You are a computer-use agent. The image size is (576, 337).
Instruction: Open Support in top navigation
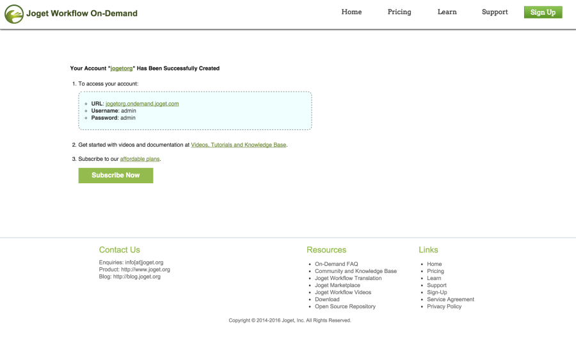(x=495, y=12)
